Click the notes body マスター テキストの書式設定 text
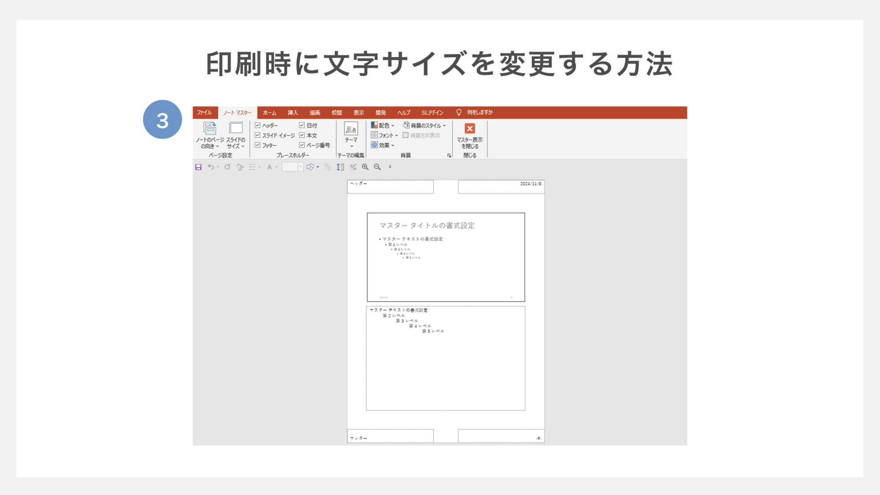Screen dimensions: 880x495 pos(398,310)
